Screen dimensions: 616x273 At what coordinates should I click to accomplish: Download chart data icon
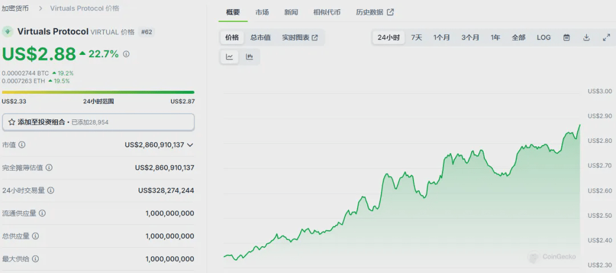coord(586,38)
